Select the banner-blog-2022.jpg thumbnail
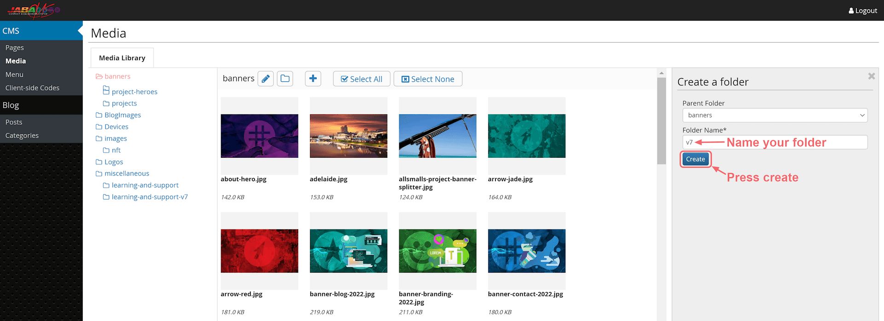The width and height of the screenshot is (884, 321). click(349, 251)
